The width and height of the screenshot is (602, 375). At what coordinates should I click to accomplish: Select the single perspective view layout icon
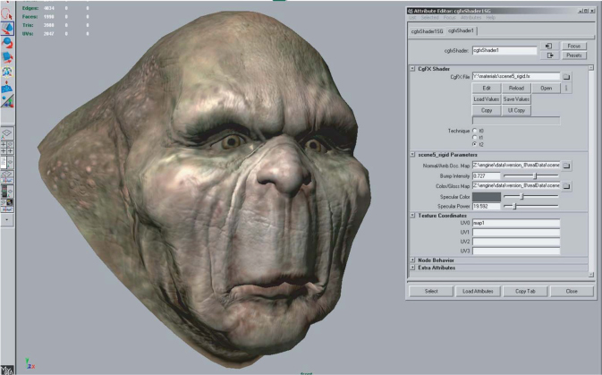[x=7, y=133]
